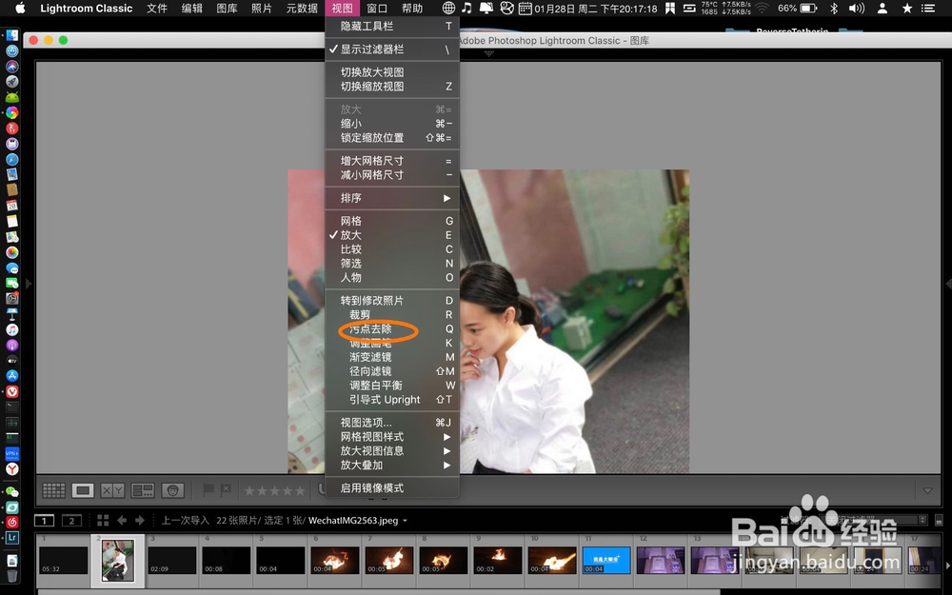Open the 窗口 menu in the menu bar

[x=376, y=9]
